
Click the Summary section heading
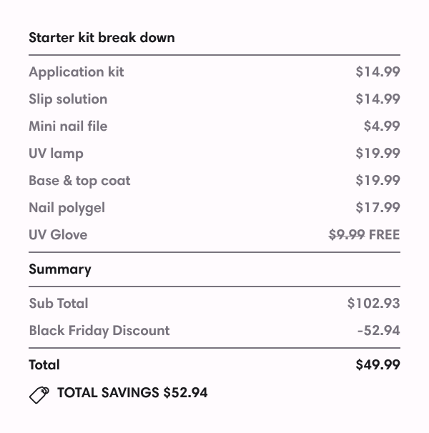tap(60, 269)
